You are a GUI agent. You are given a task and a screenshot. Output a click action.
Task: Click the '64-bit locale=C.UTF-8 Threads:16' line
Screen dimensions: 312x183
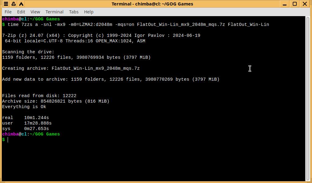(75, 41)
